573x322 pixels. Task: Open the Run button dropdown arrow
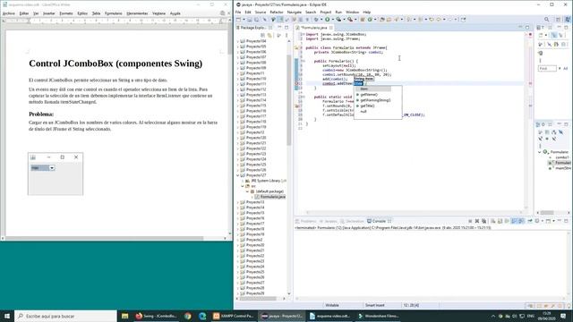(x=333, y=20)
